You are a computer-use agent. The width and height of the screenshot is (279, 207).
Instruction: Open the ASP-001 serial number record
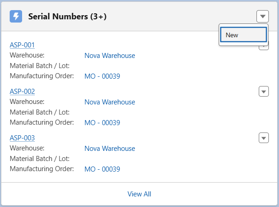[22, 45]
